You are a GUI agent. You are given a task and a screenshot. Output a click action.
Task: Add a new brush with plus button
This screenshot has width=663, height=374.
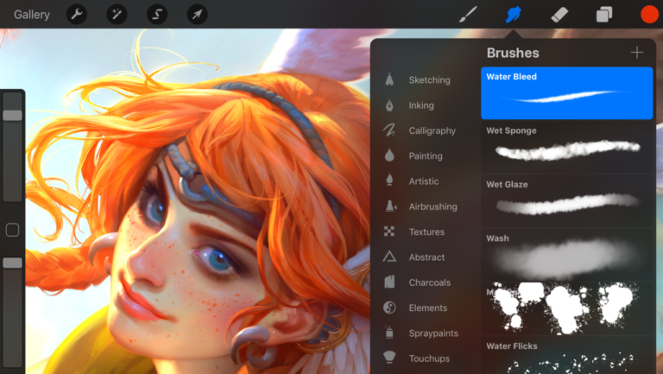(637, 53)
